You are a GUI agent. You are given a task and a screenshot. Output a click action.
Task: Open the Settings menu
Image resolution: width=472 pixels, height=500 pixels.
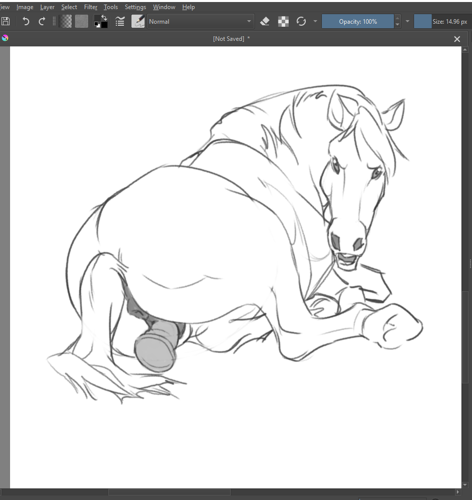click(135, 7)
